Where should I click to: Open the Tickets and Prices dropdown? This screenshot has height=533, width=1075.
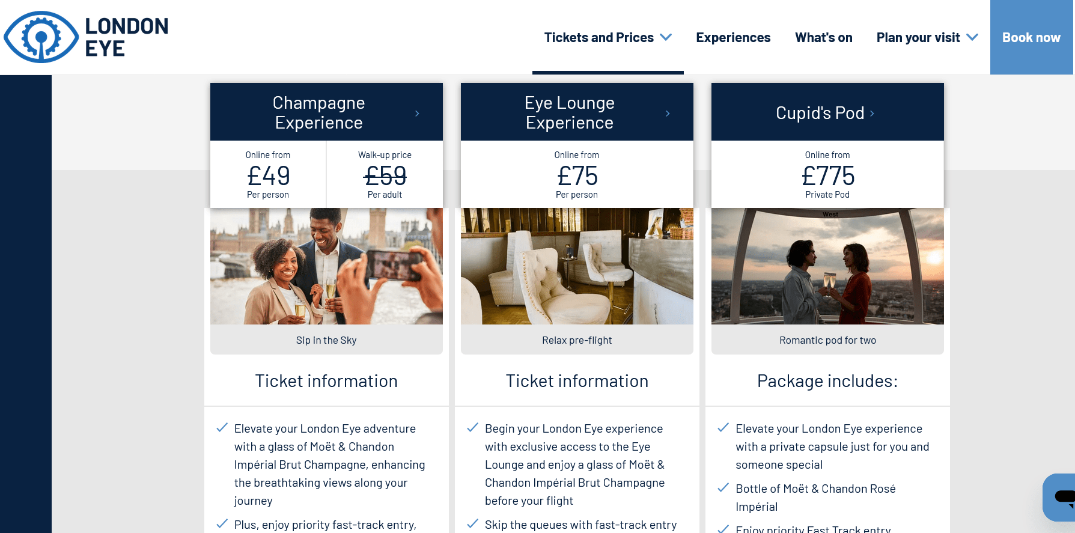599,37
